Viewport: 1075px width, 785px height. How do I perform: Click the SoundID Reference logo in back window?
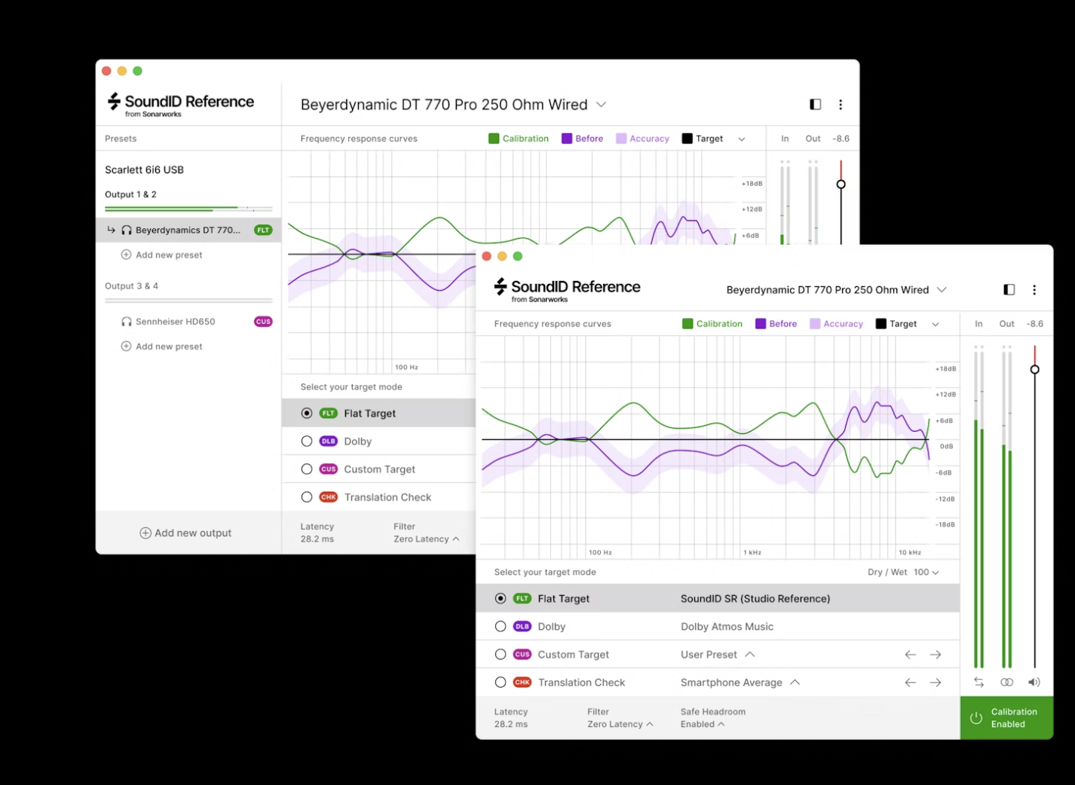pos(181,104)
